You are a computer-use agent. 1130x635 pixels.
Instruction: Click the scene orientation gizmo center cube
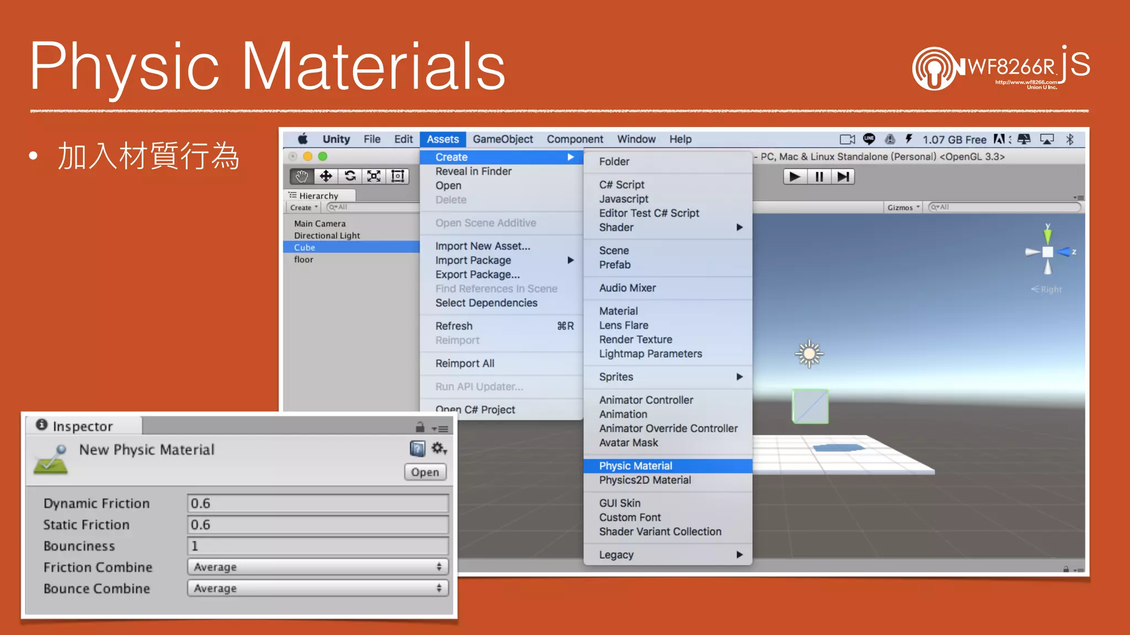pyautogui.click(x=1048, y=252)
